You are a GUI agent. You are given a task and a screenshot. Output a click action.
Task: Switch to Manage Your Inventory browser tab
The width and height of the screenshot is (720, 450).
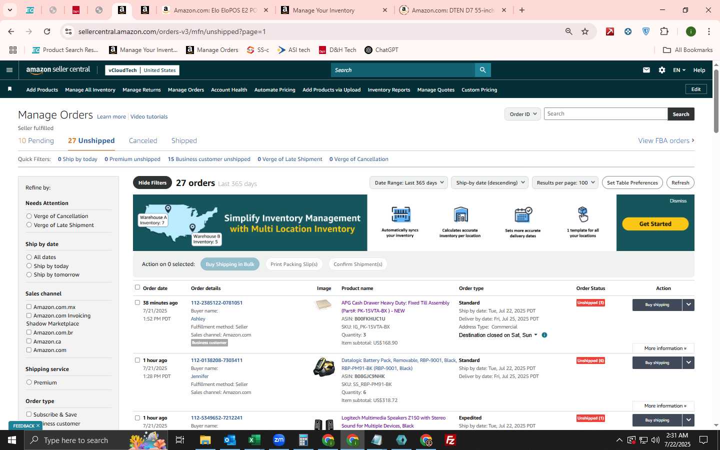click(333, 10)
